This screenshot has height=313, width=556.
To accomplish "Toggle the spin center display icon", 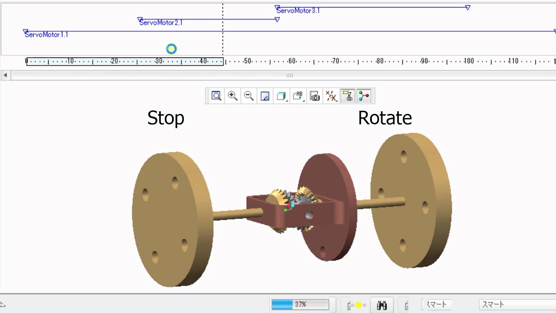I will point(364,96).
